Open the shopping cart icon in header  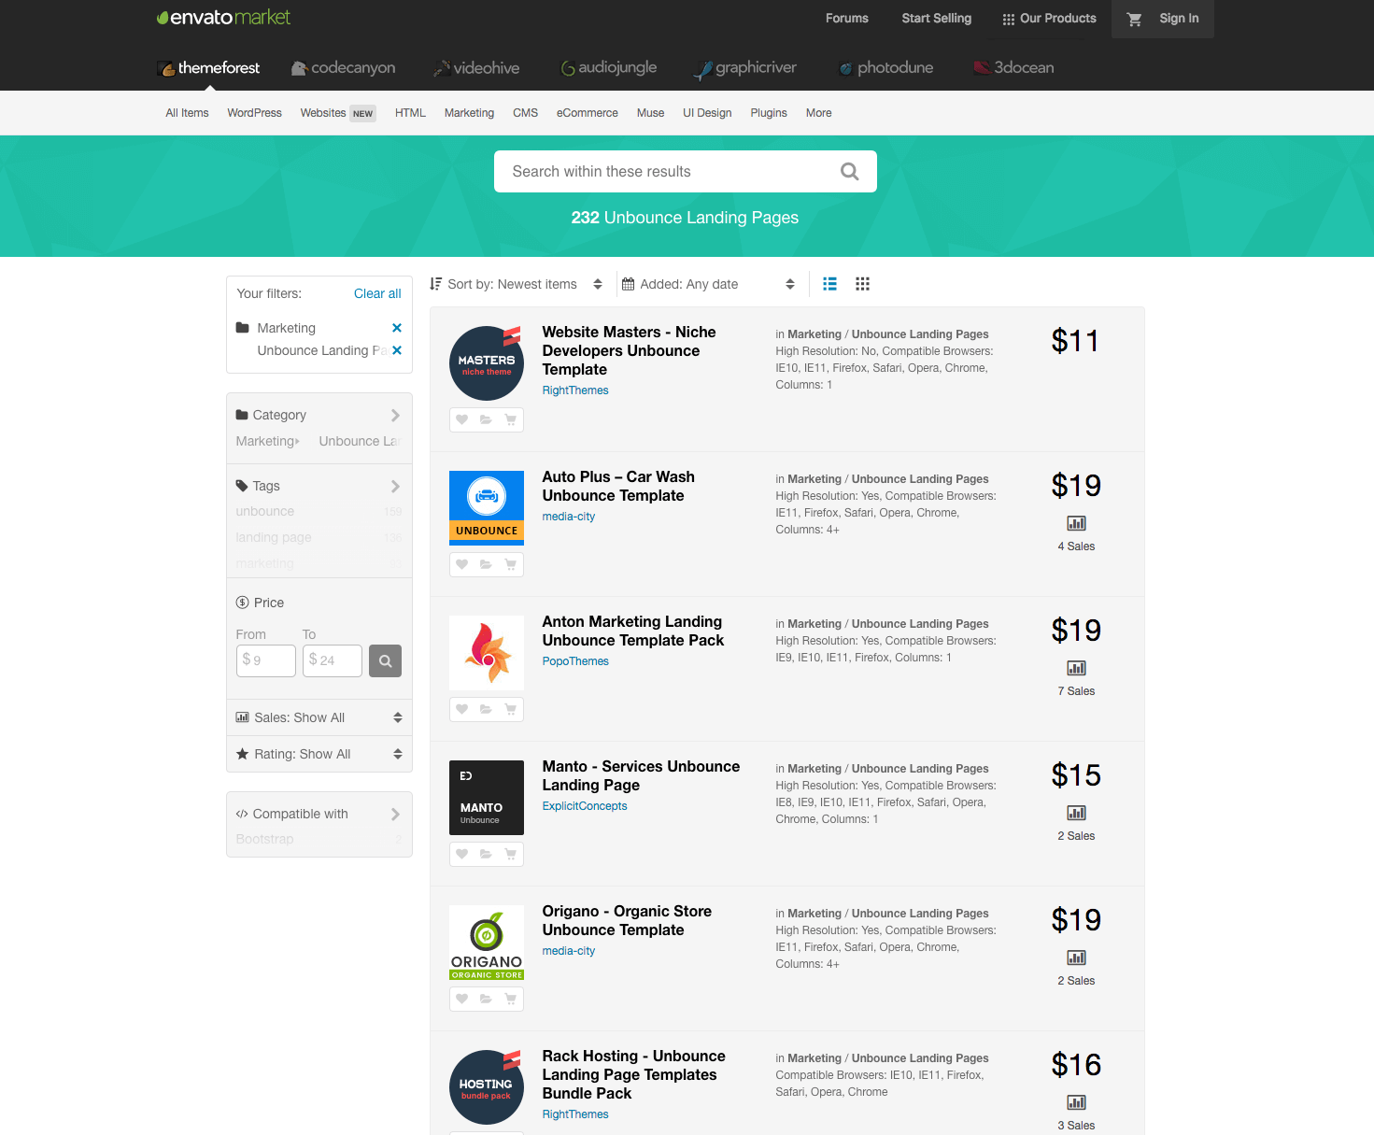click(1134, 19)
